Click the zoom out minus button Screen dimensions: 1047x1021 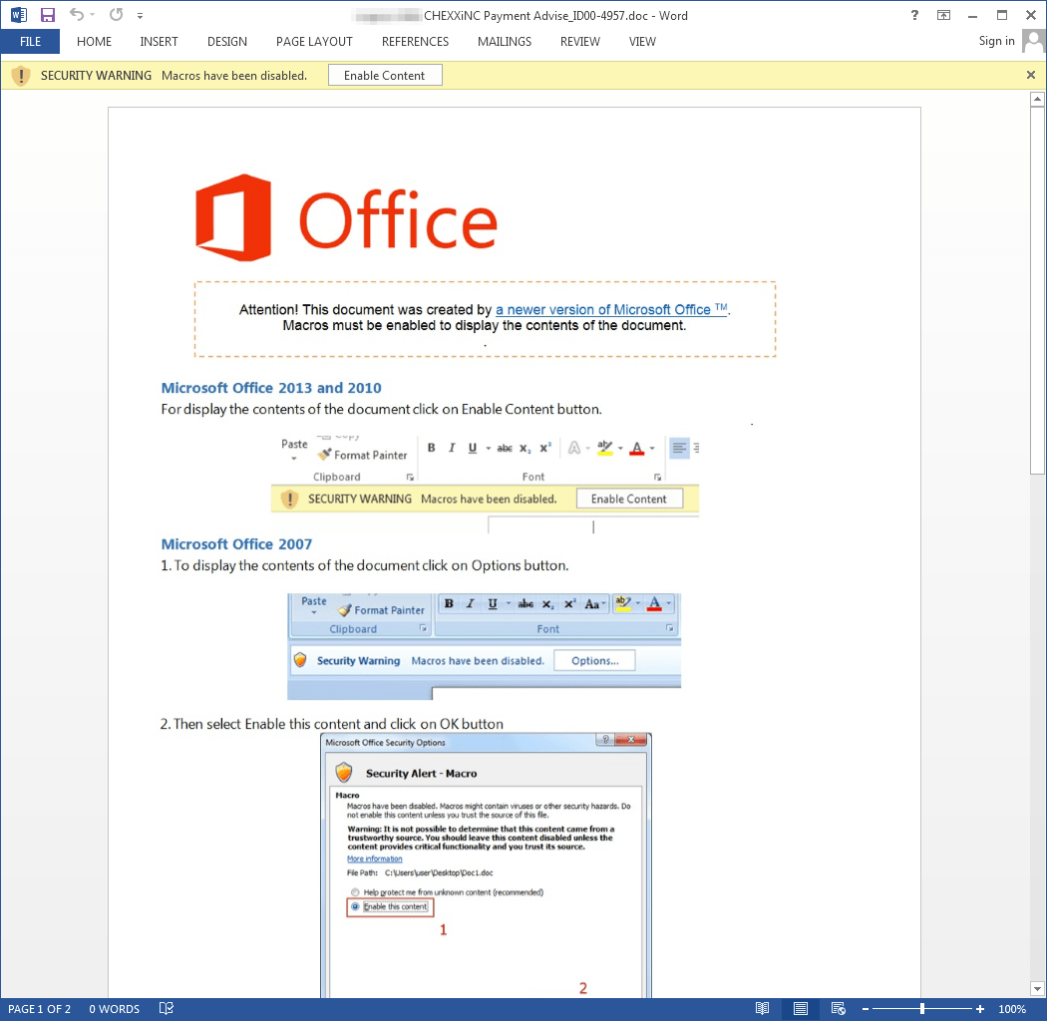[866, 1009]
